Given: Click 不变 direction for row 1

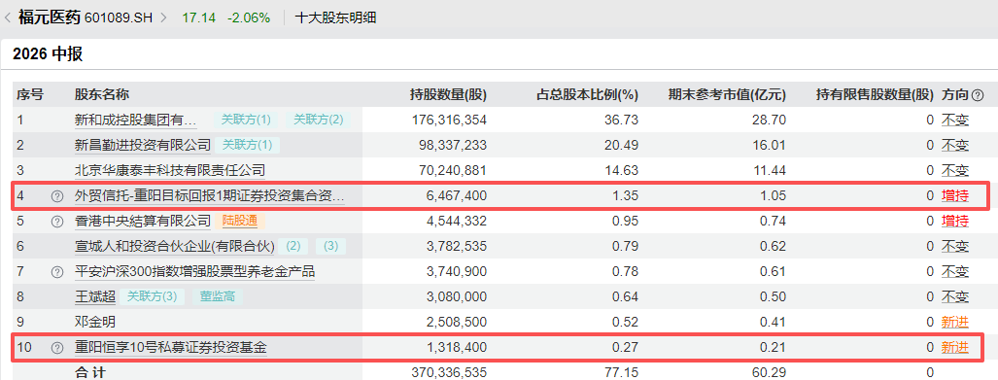Looking at the screenshot, I should point(955,120).
